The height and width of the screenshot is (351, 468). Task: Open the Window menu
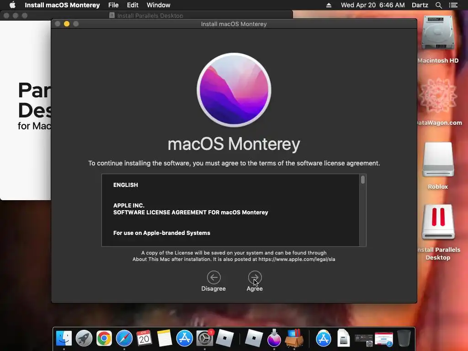[x=159, y=5]
